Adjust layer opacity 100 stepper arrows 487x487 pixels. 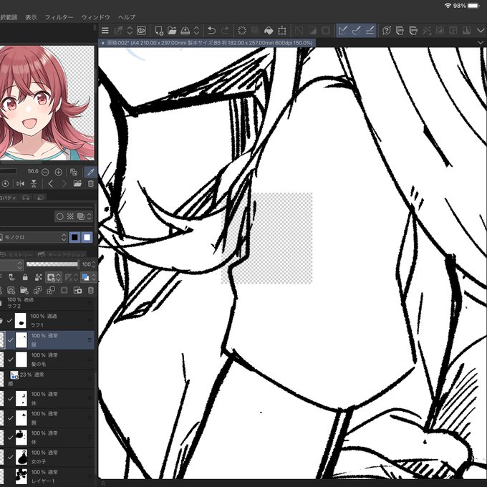click(x=94, y=264)
